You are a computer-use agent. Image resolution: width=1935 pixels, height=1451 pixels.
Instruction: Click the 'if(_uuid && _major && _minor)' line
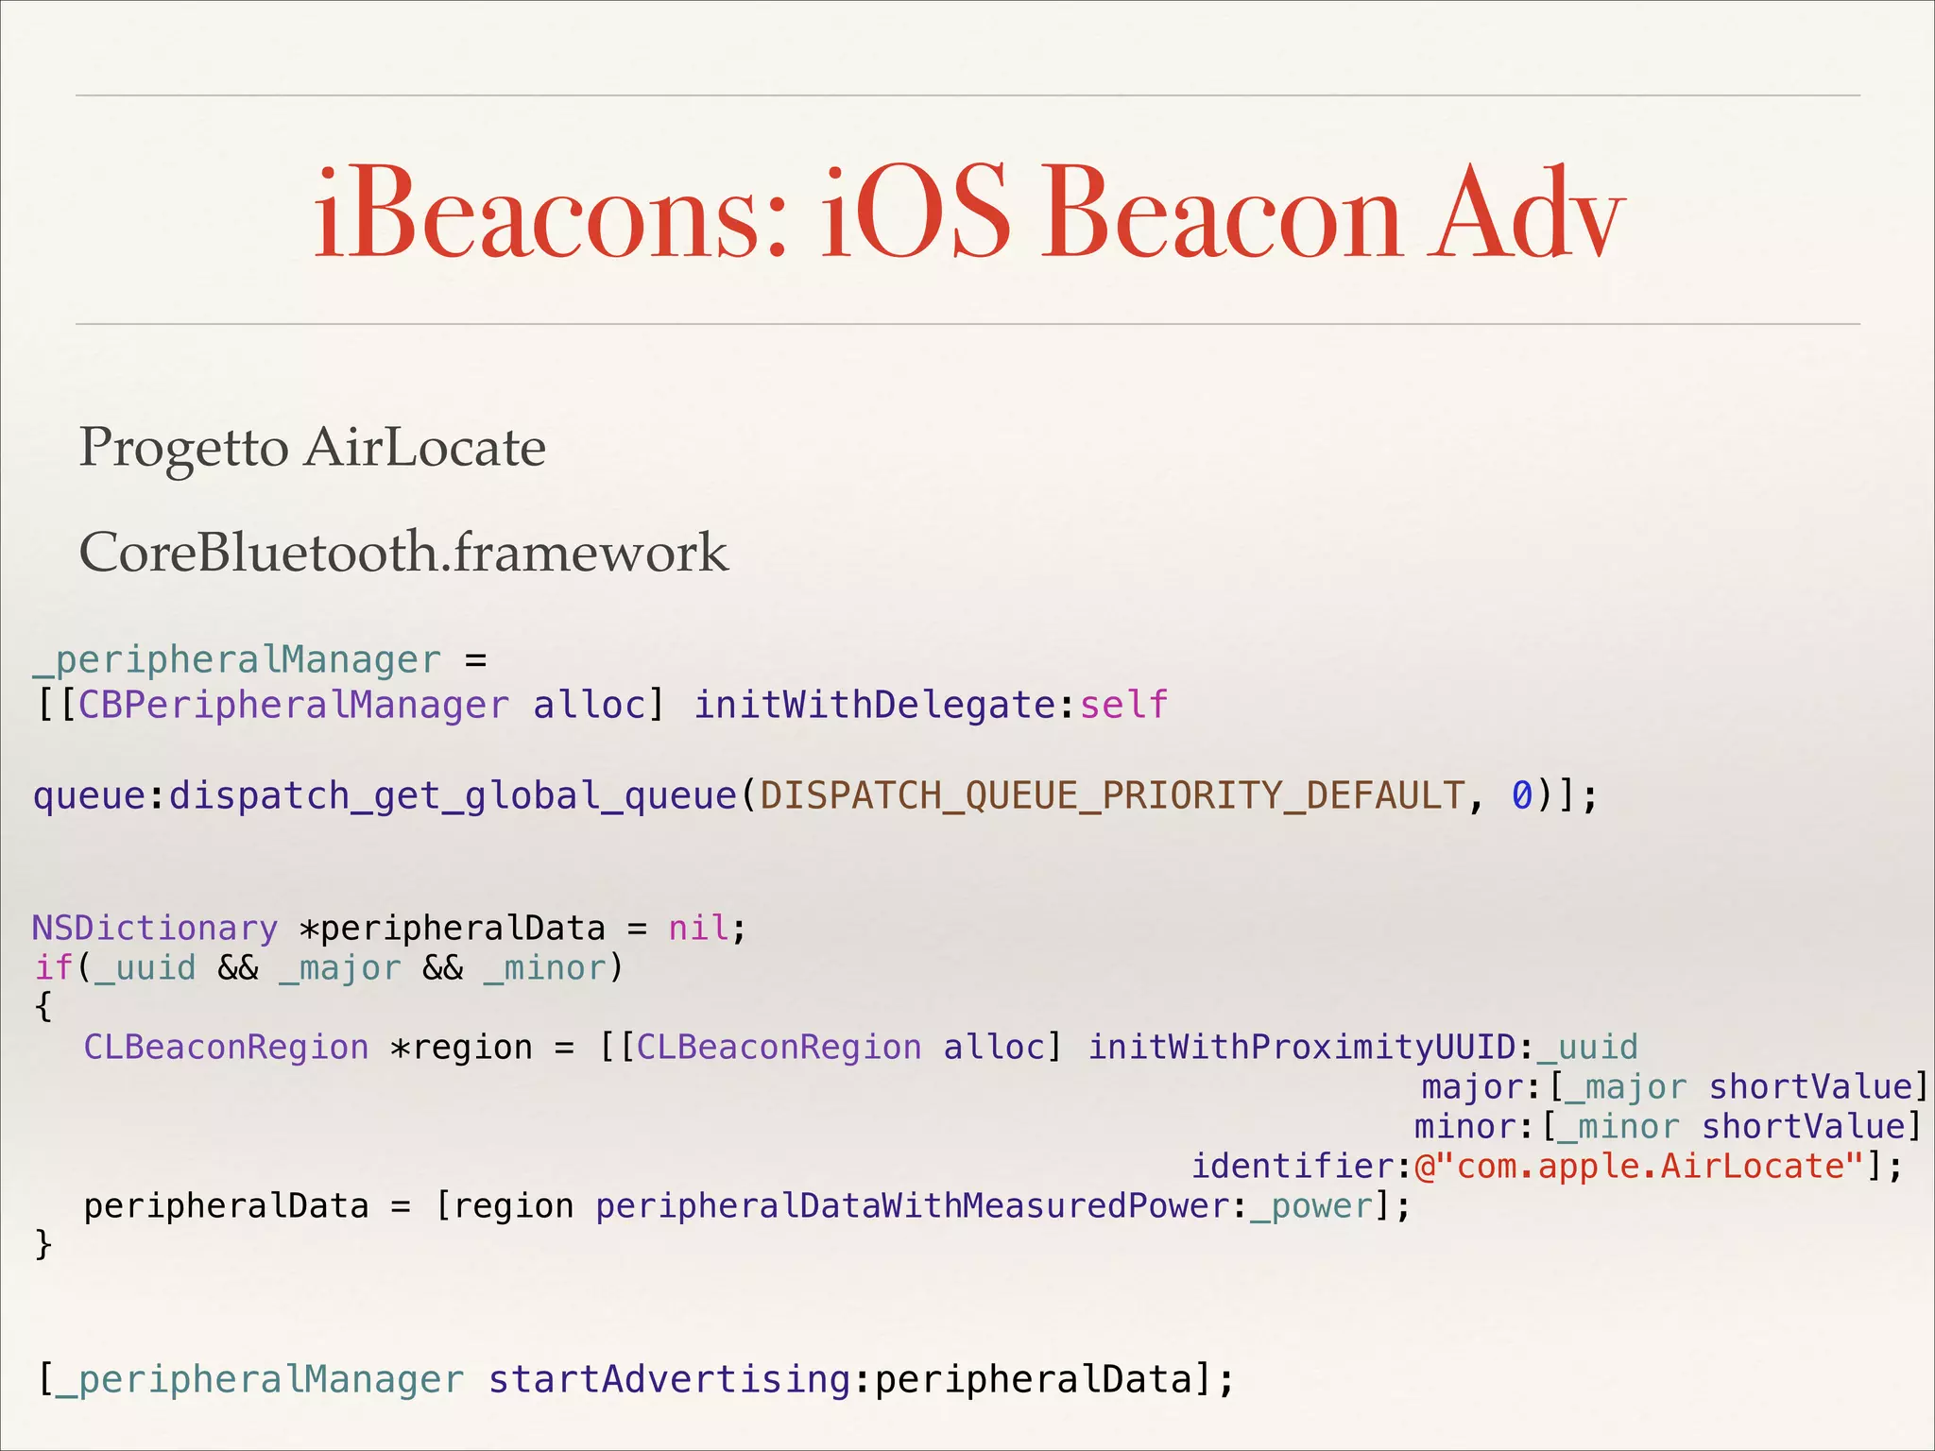click(329, 967)
